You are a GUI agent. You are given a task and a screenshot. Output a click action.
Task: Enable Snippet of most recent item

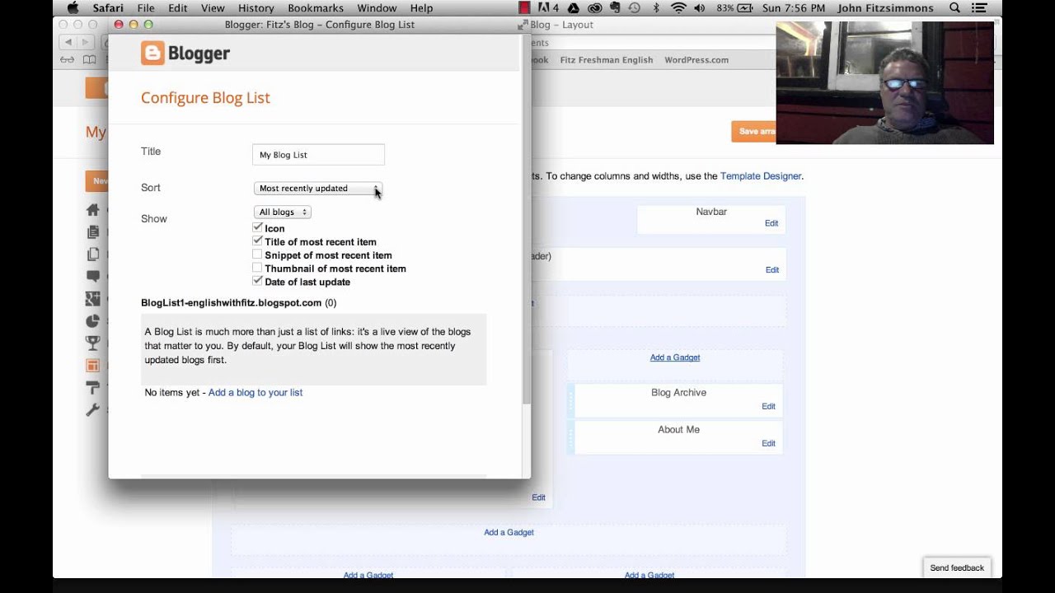258,254
